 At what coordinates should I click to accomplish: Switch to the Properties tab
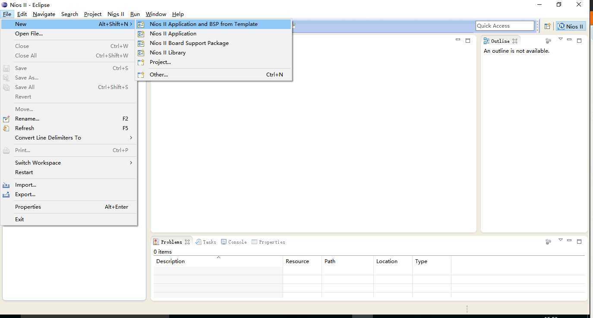click(x=268, y=242)
